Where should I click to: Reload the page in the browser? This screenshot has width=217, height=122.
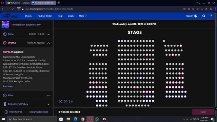click(13, 9)
